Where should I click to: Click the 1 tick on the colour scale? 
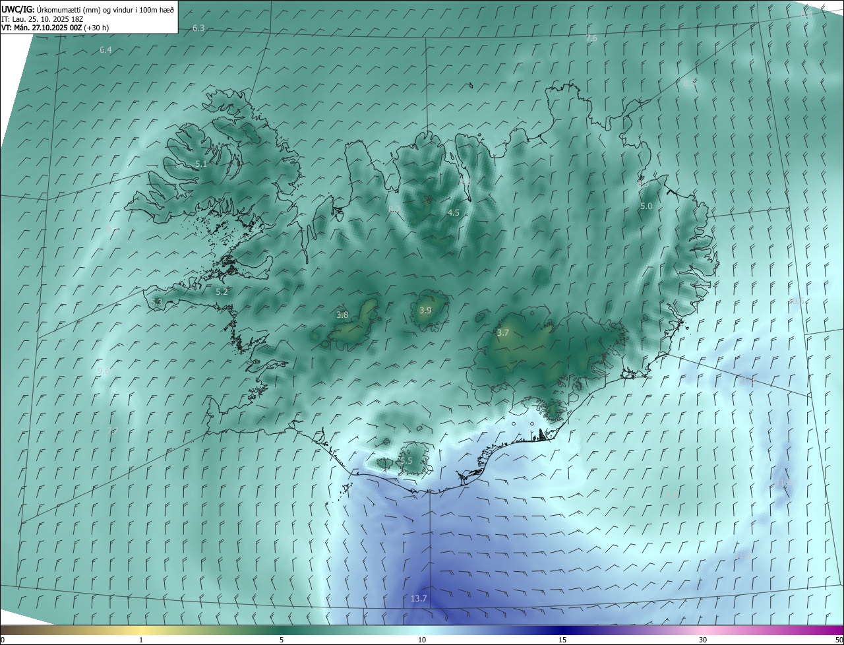[141, 640]
